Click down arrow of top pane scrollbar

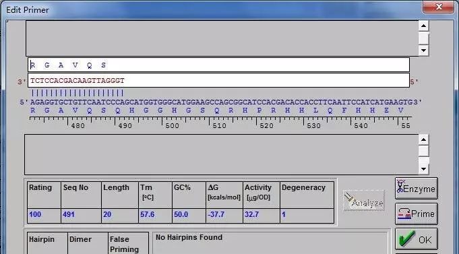[423, 51]
